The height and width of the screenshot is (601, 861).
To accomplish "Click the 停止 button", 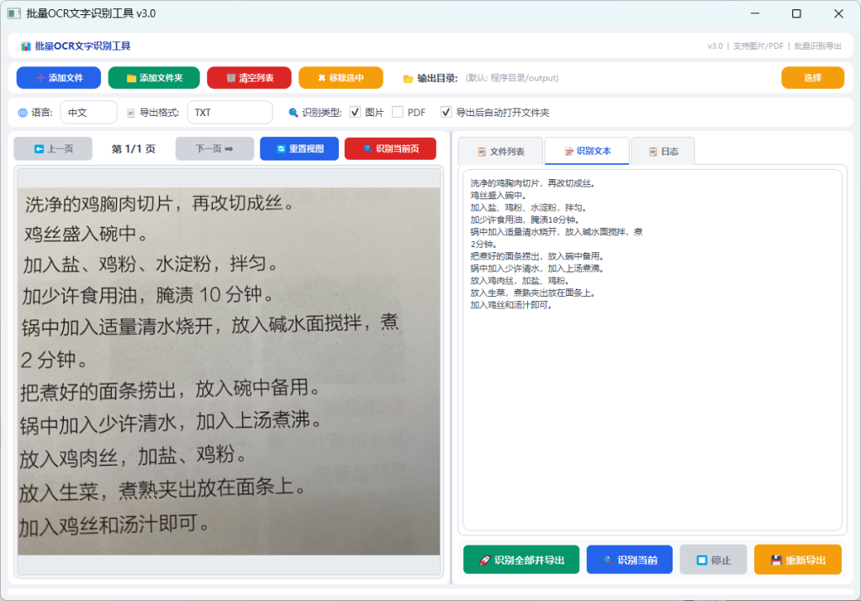I will click(713, 560).
